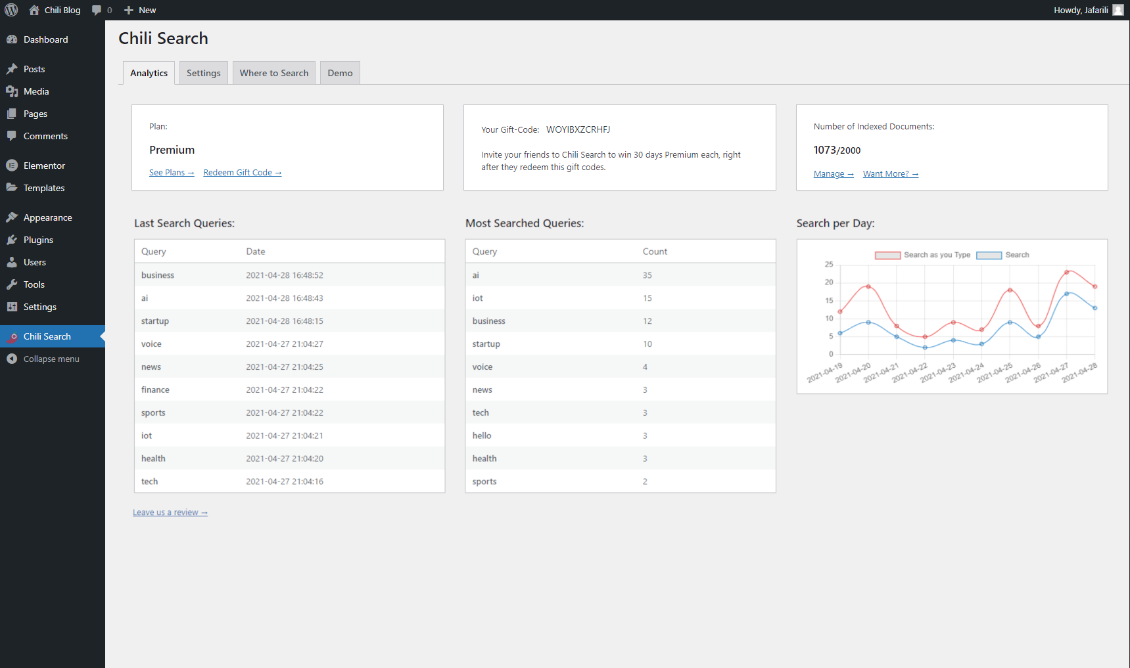Click Redeem Gift Code link
This screenshot has height=668, width=1130.
(243, 173)
